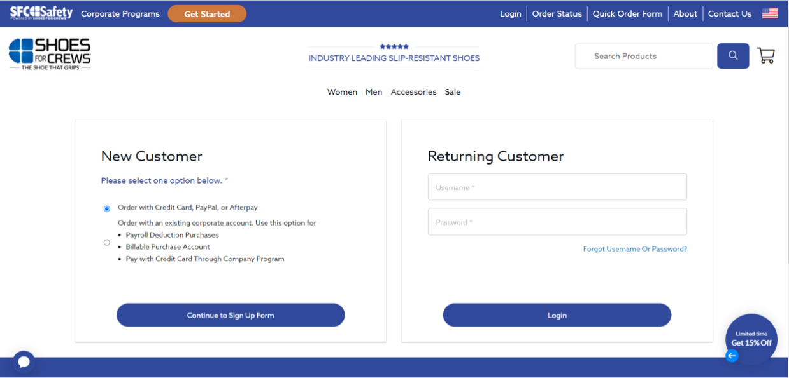The width and height of the screenshot is (789, 378).
Task: Click the magnifier search button
Action: 733,56
